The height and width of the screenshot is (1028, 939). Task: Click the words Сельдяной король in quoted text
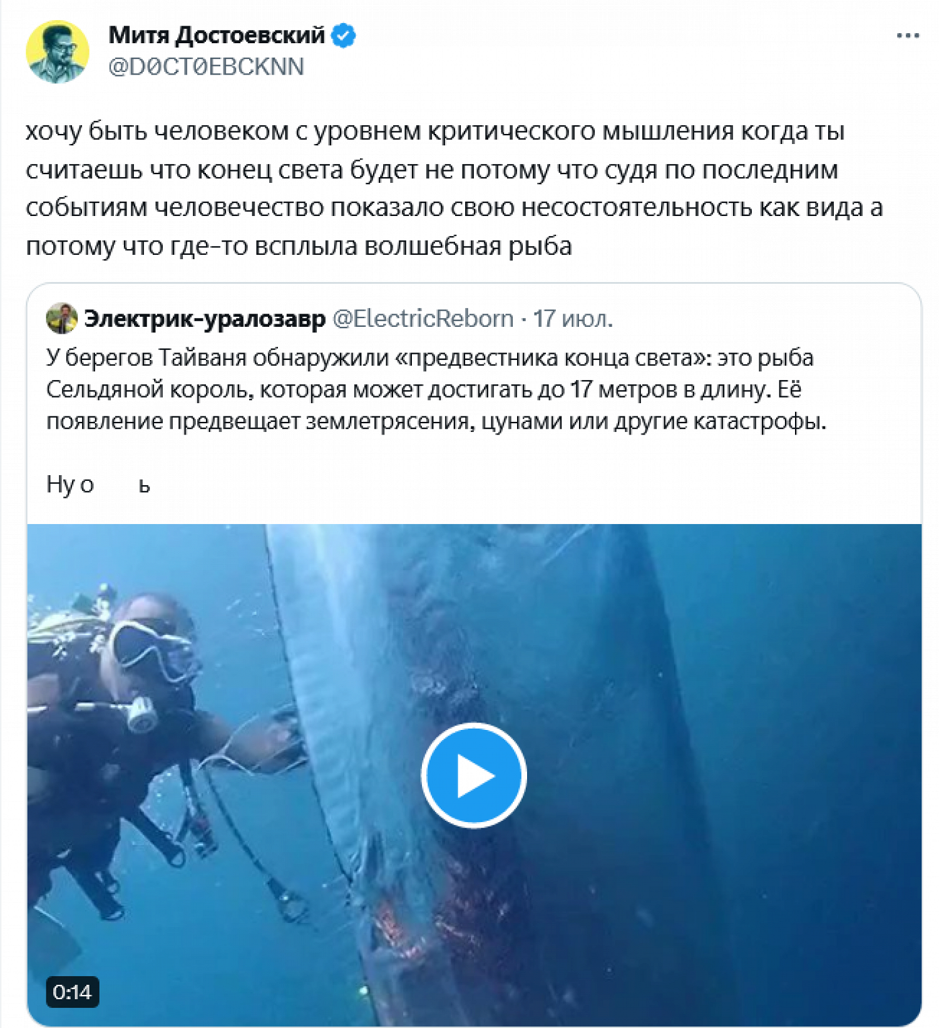click(x=149, y=390)
